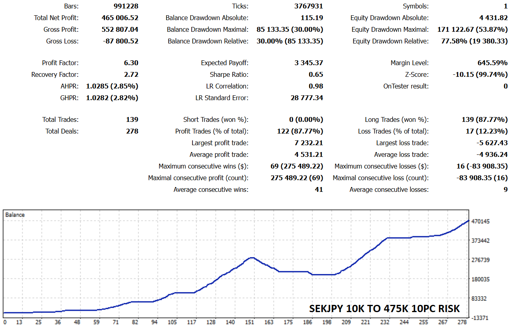Click the 278 x-axis tick label

click(463, 323)
